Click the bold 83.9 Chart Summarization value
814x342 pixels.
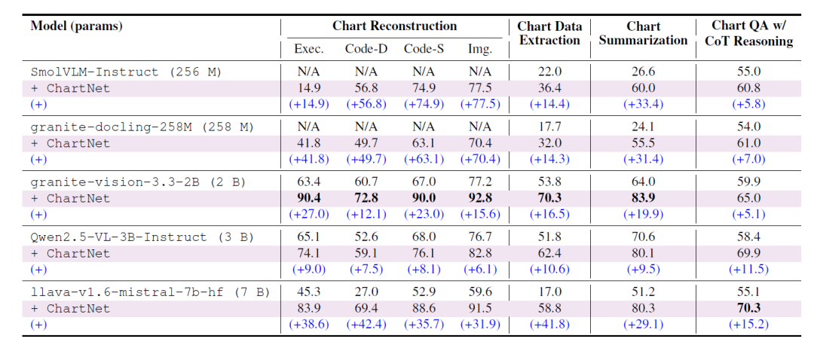pos(643,198)
